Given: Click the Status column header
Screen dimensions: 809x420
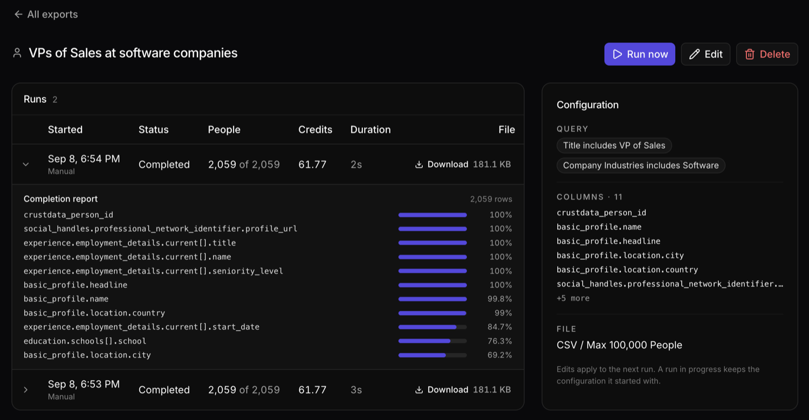Looking at the screenshot, I should (x=154, y=129).
